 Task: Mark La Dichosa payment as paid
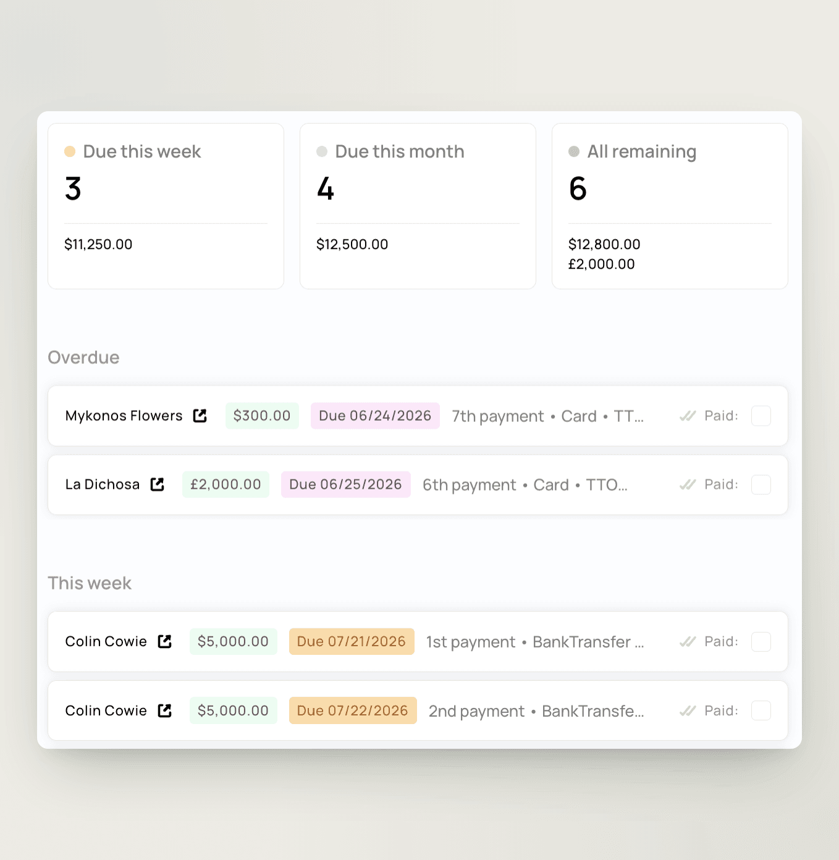761,484
